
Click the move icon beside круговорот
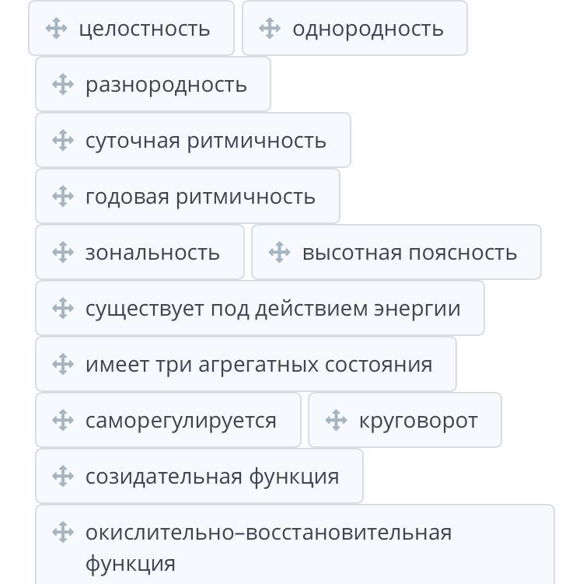point(336,421)
